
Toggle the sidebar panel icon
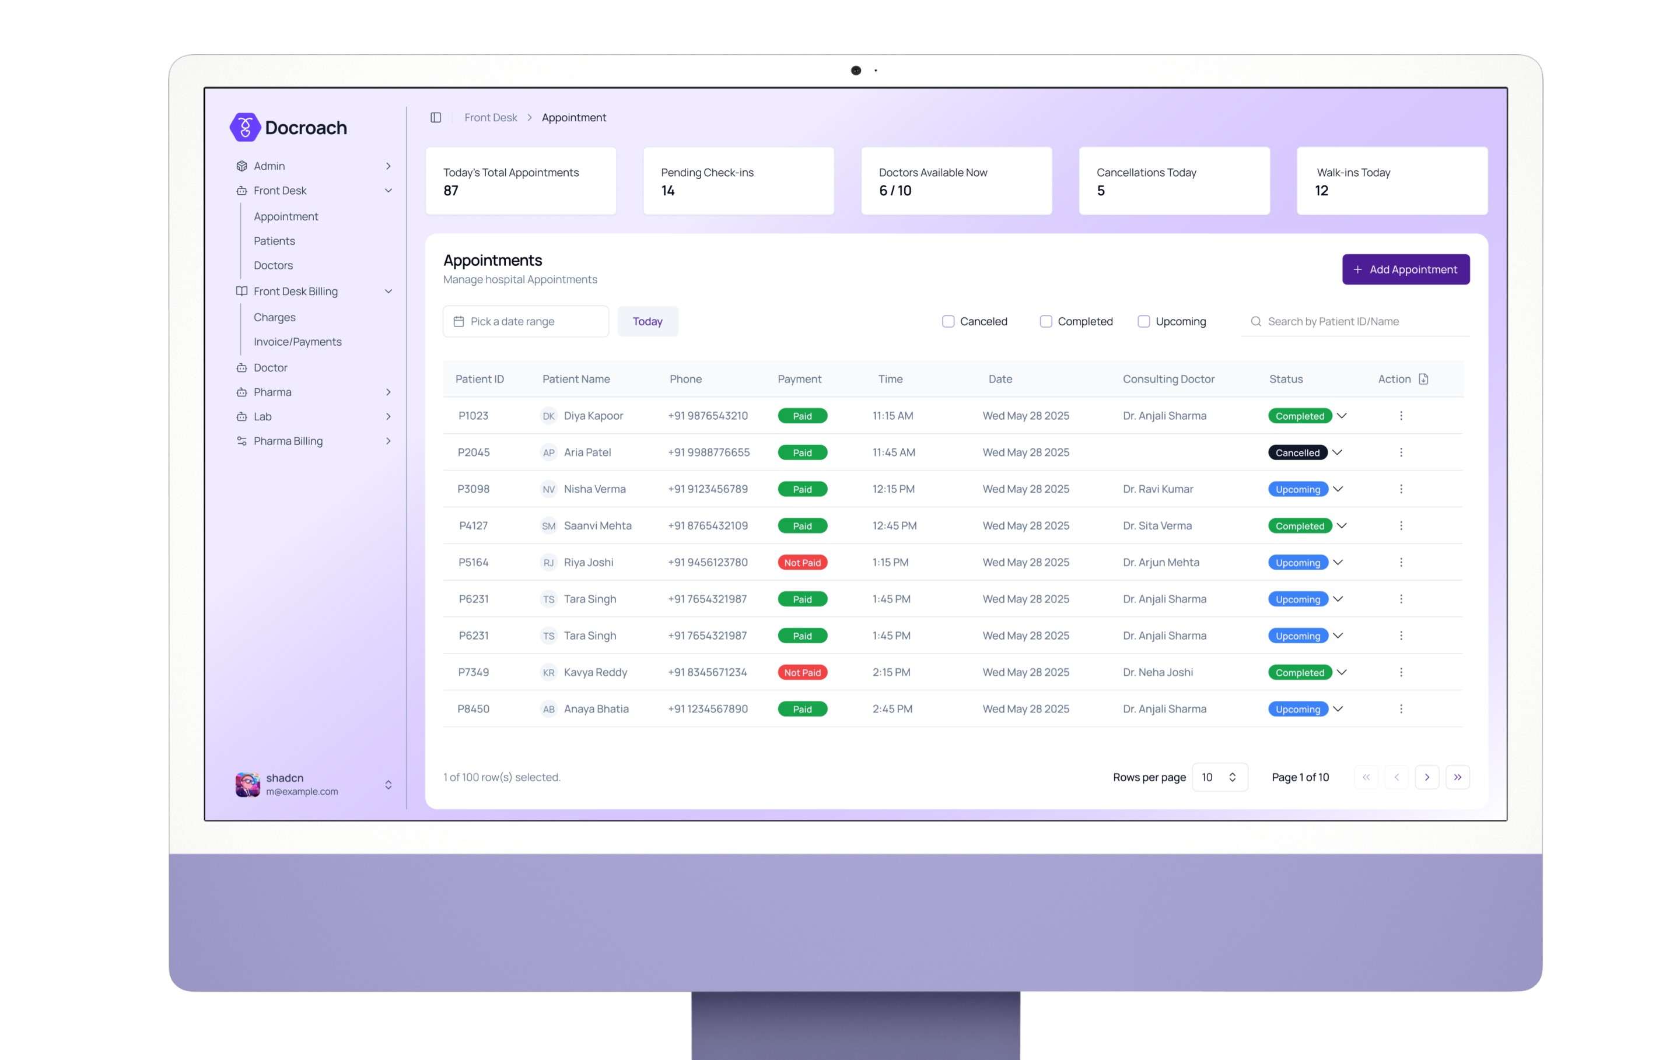pyautogui.click(x=435, y=117)
